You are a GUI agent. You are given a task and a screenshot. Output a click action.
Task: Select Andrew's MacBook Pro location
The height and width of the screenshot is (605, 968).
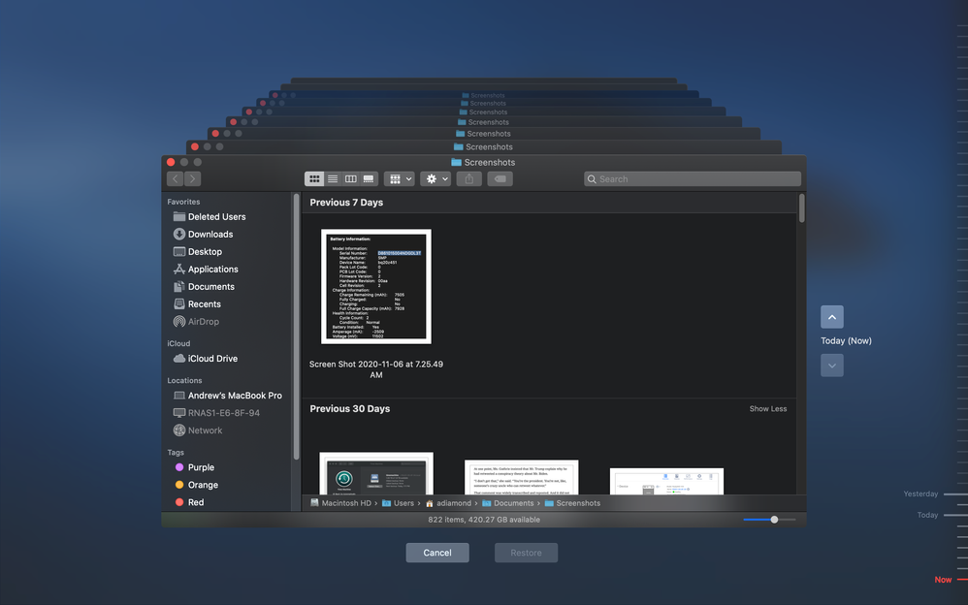tap(228, 396)
